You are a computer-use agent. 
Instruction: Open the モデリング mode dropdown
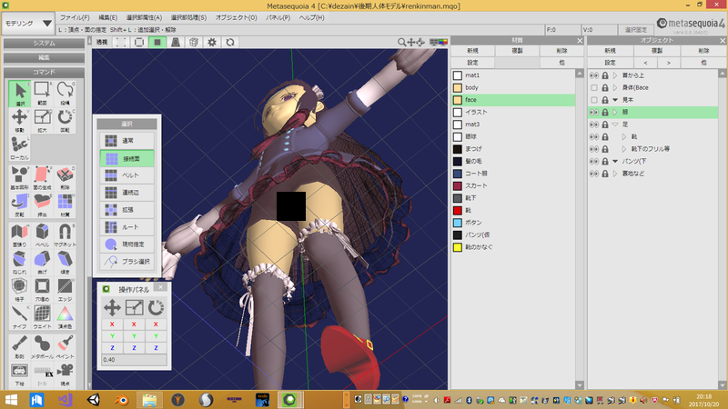coord(28,24)
